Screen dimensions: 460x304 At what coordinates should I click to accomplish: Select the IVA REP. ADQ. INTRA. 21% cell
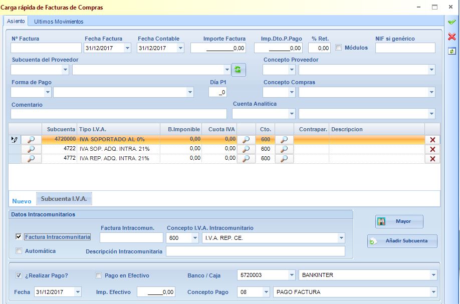[x=119, y=159]
